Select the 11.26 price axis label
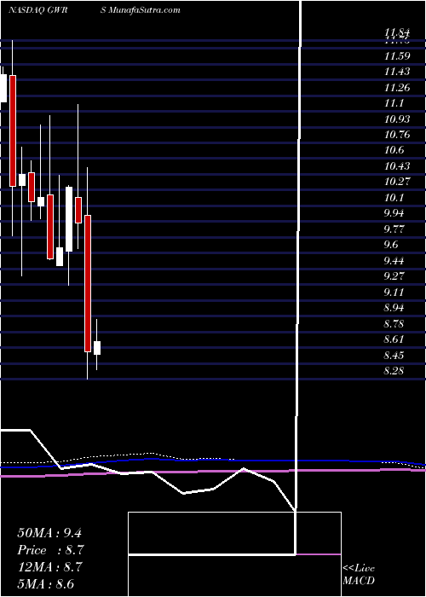The width and height of the screenshot is (426, 597). [397, 88]
